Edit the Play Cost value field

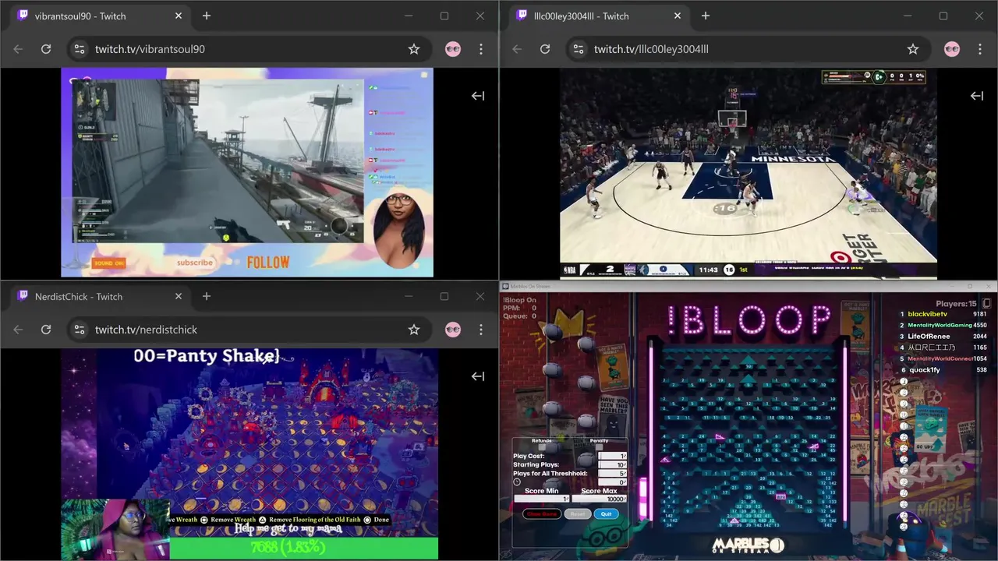(x=612, y=456)
